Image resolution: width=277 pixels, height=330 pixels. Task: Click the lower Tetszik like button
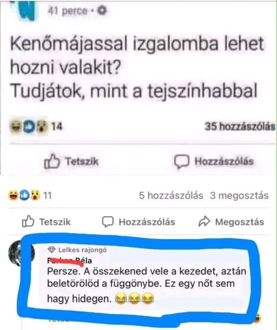(46, 222)
